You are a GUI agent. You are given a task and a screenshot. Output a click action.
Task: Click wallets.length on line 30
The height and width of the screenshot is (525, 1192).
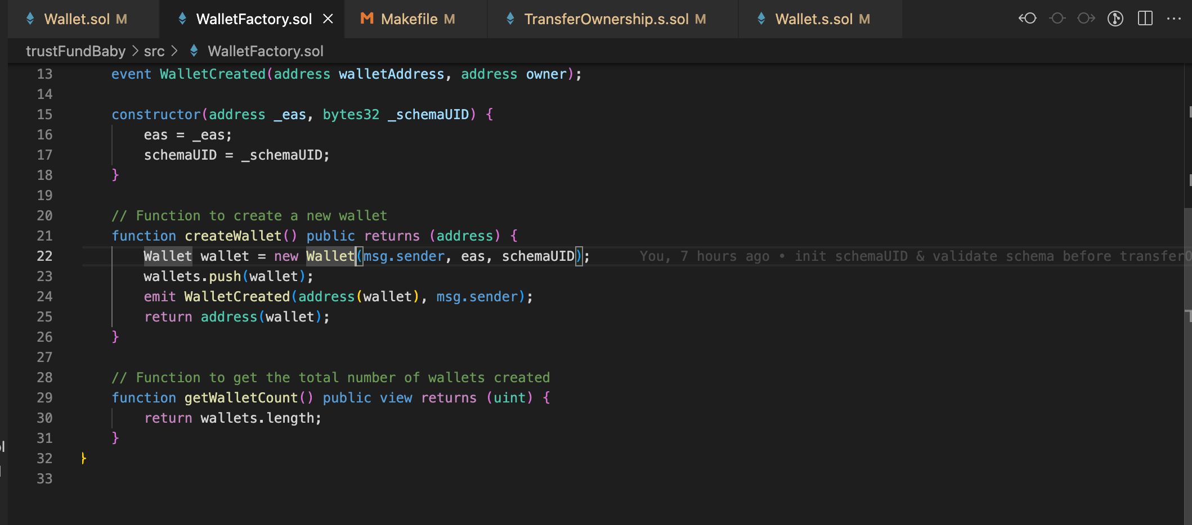coord(257,418)
